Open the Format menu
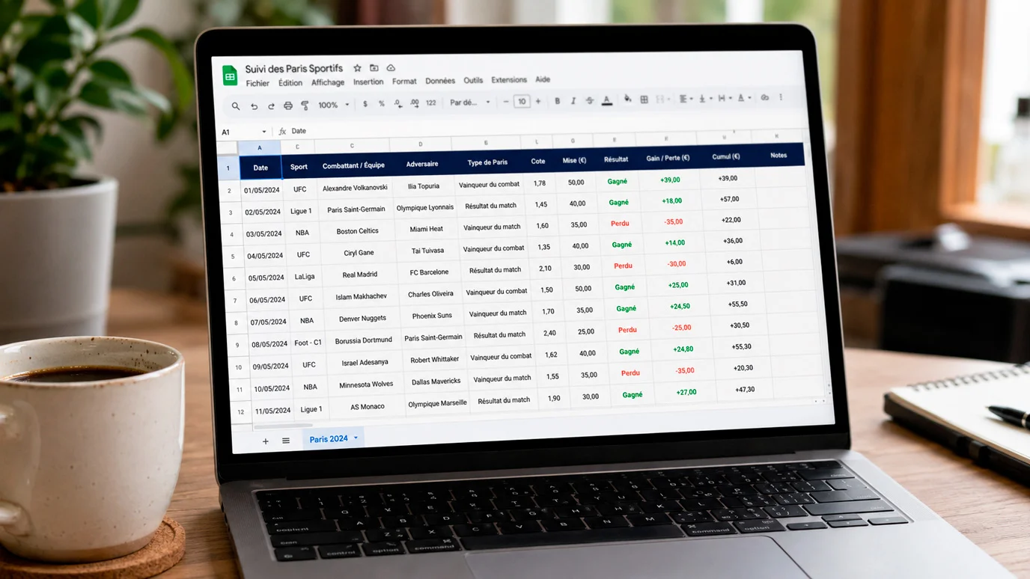The height and width of the screenshot is (579, 1030). (404, 81)
